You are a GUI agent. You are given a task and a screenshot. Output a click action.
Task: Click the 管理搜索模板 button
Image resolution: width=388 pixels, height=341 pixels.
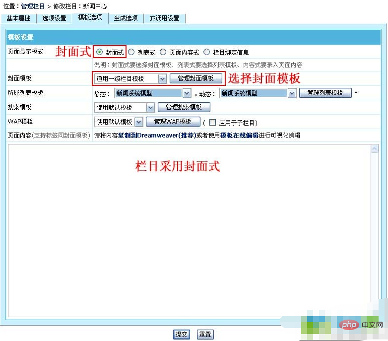click(184, 107)
